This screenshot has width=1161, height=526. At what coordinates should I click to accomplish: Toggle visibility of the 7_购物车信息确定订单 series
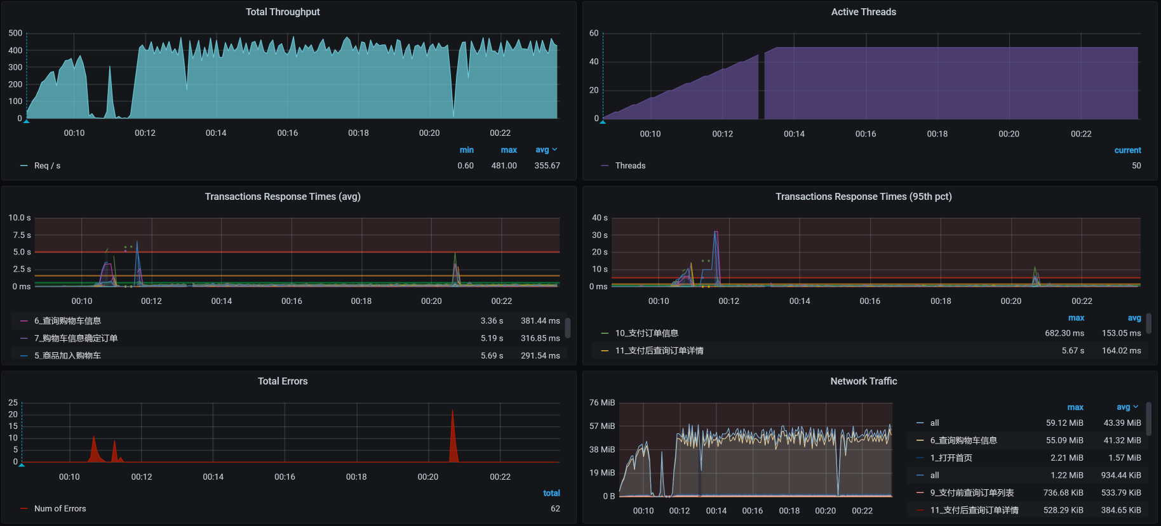[x=76, y=338]
